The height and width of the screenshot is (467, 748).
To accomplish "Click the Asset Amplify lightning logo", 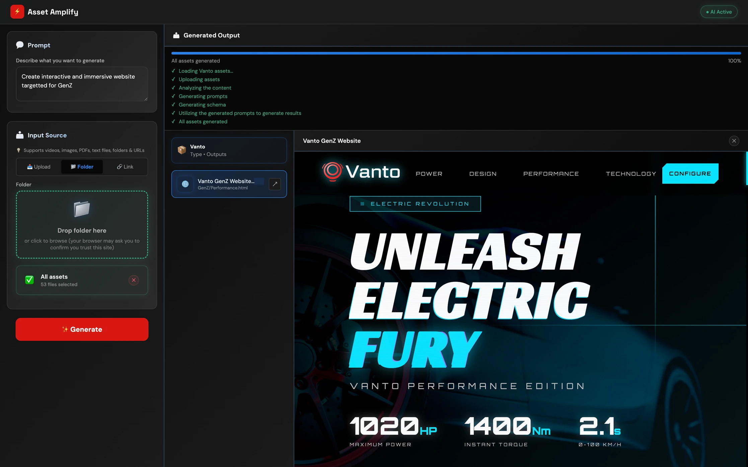I will (17, 12).
